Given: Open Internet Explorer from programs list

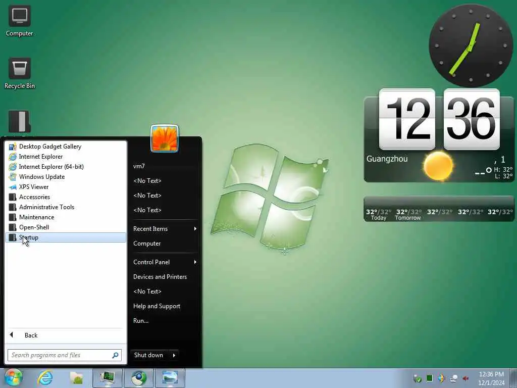Looking at the screenshot, I should (66, 157).
